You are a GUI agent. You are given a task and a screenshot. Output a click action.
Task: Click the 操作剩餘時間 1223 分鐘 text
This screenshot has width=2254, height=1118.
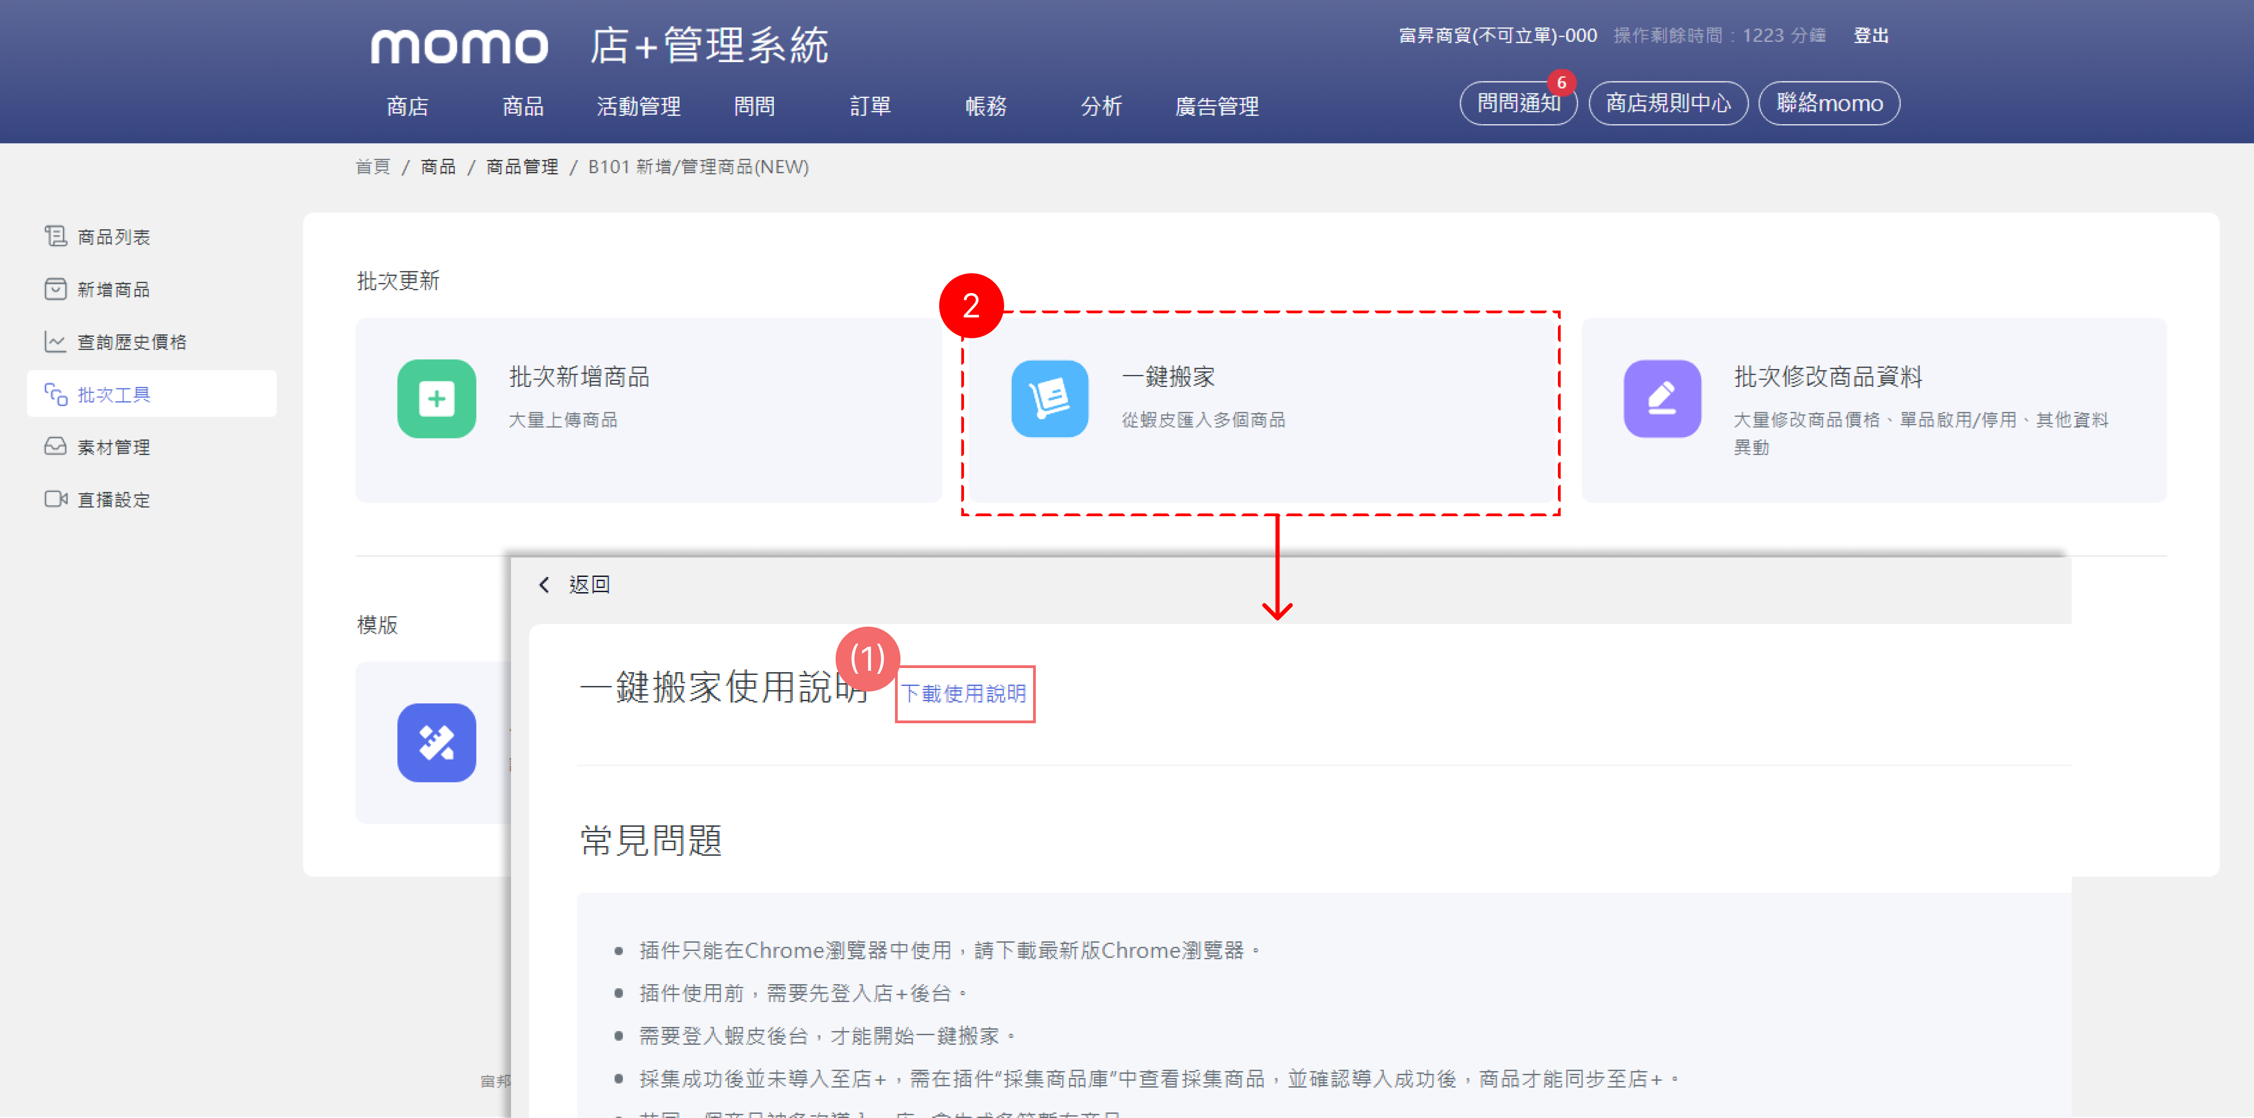1720,36
